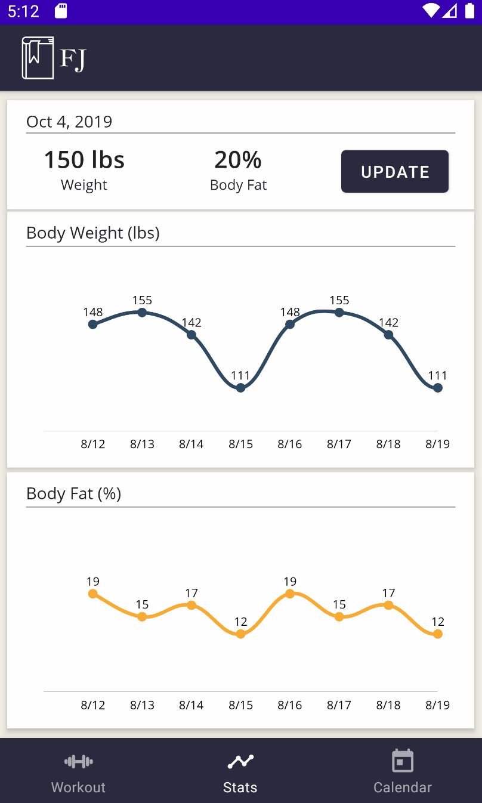
Task: Tap the 150 lbs weight value
Action: pos(84,159)
